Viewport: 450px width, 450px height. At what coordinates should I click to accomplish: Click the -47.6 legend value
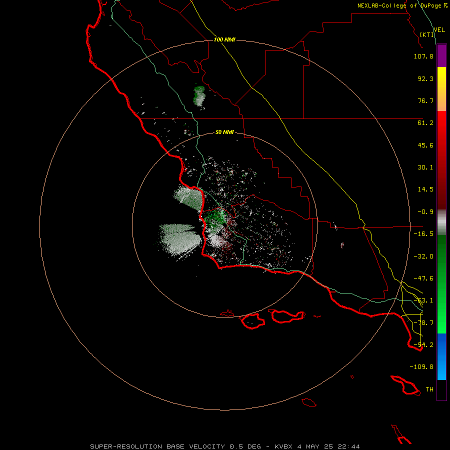[423, 278]
